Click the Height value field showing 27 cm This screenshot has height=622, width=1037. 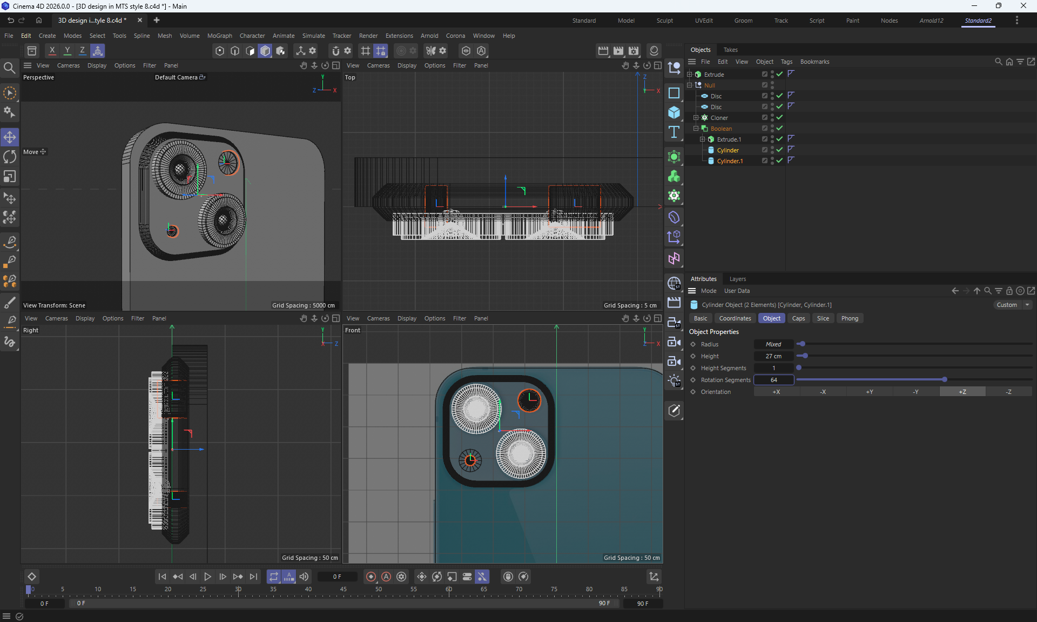point(773,356)
